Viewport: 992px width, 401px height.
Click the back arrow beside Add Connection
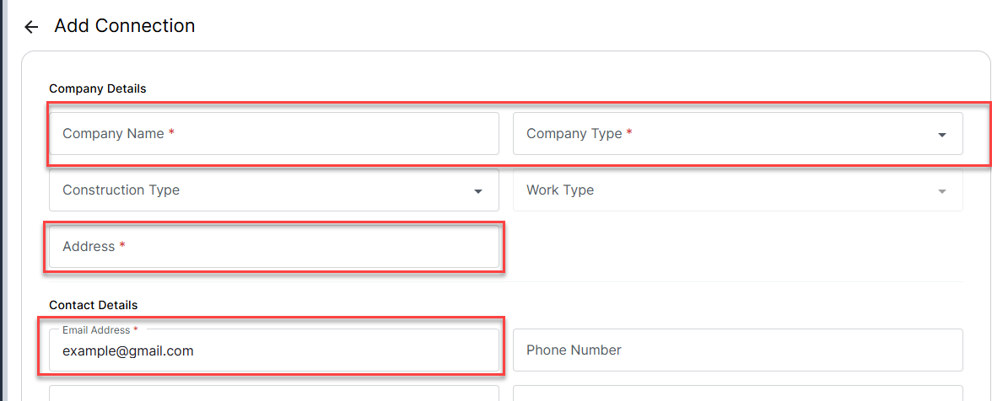31,27
